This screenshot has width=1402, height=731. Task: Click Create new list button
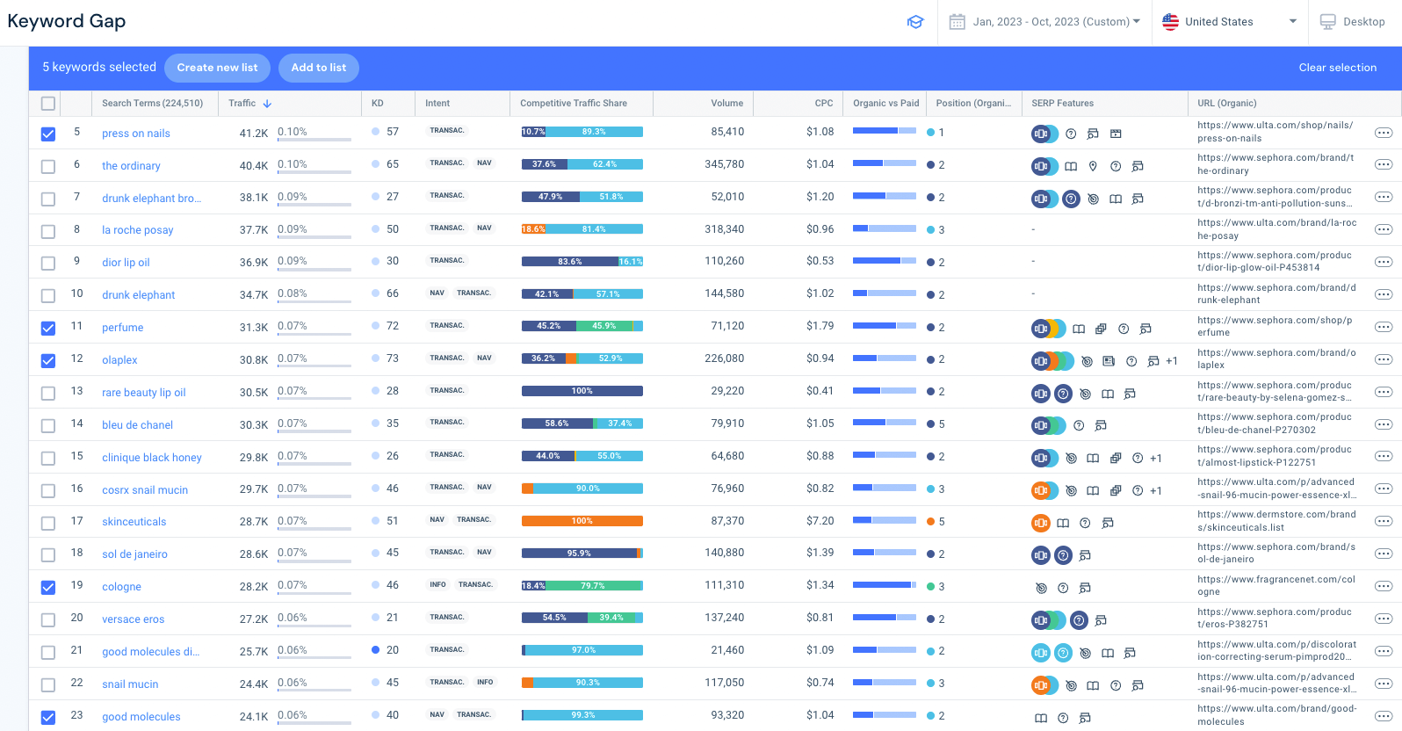[x=217, y=68]
